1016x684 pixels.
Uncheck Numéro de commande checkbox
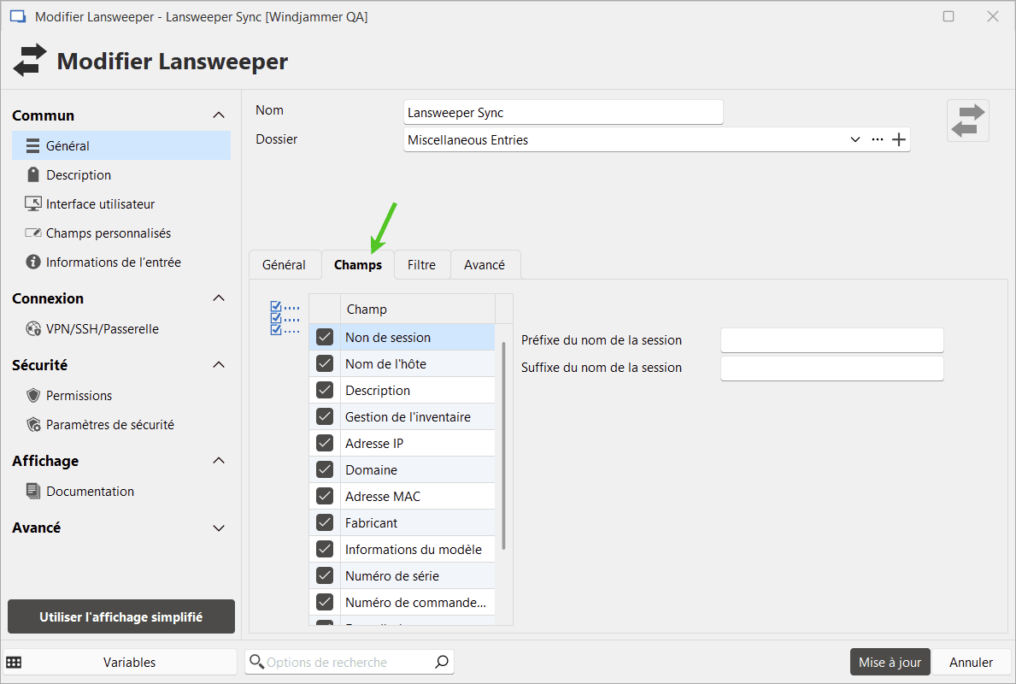point(325,602)
